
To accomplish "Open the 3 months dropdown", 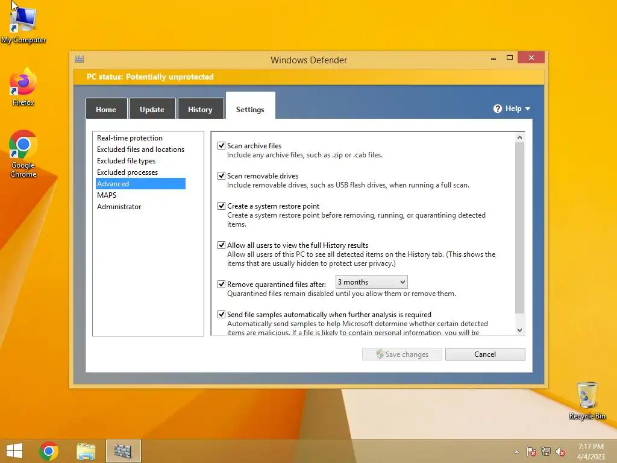I will coord(371,282).
